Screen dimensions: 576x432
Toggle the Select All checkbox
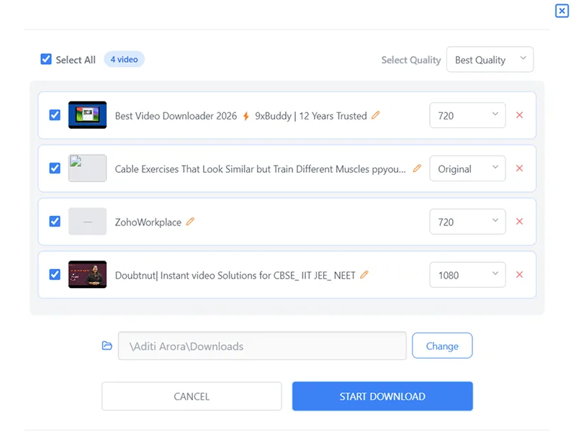point(46,60)
